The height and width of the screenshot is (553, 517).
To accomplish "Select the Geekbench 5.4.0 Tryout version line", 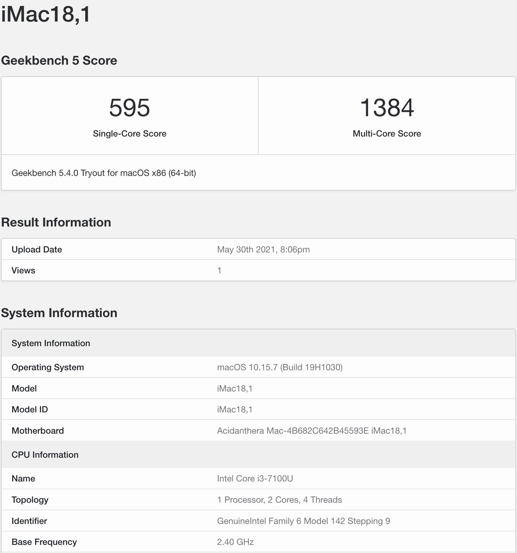I will (x=104, y=173).
